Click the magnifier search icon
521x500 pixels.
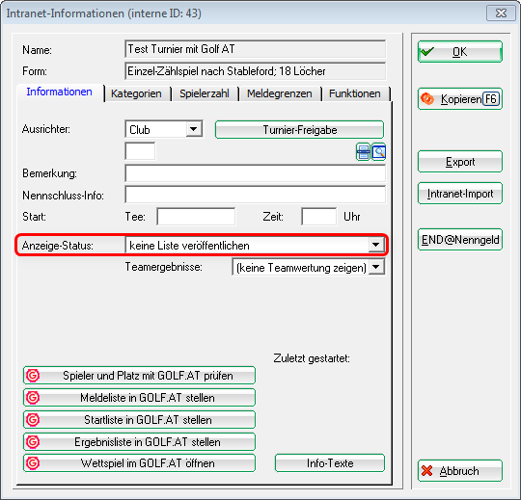(x=379, y=152)
